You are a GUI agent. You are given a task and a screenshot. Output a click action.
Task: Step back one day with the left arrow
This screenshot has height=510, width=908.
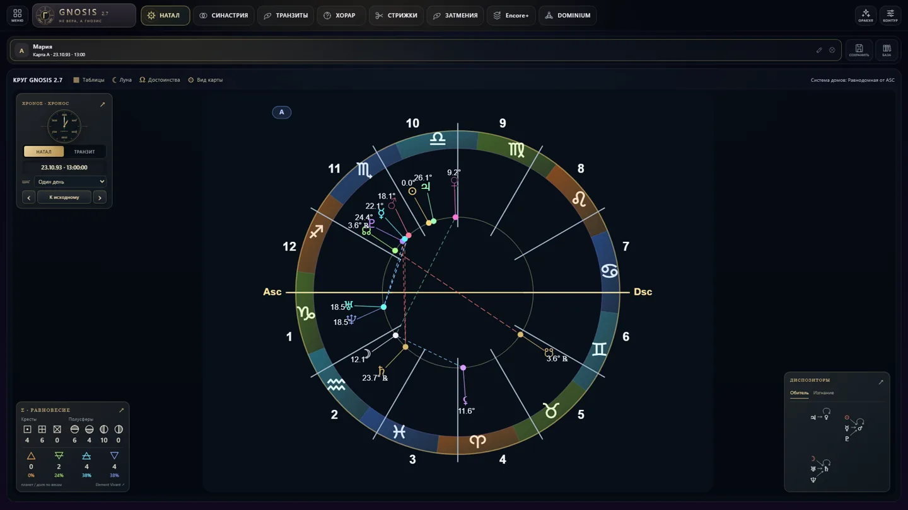coord(28,198)
